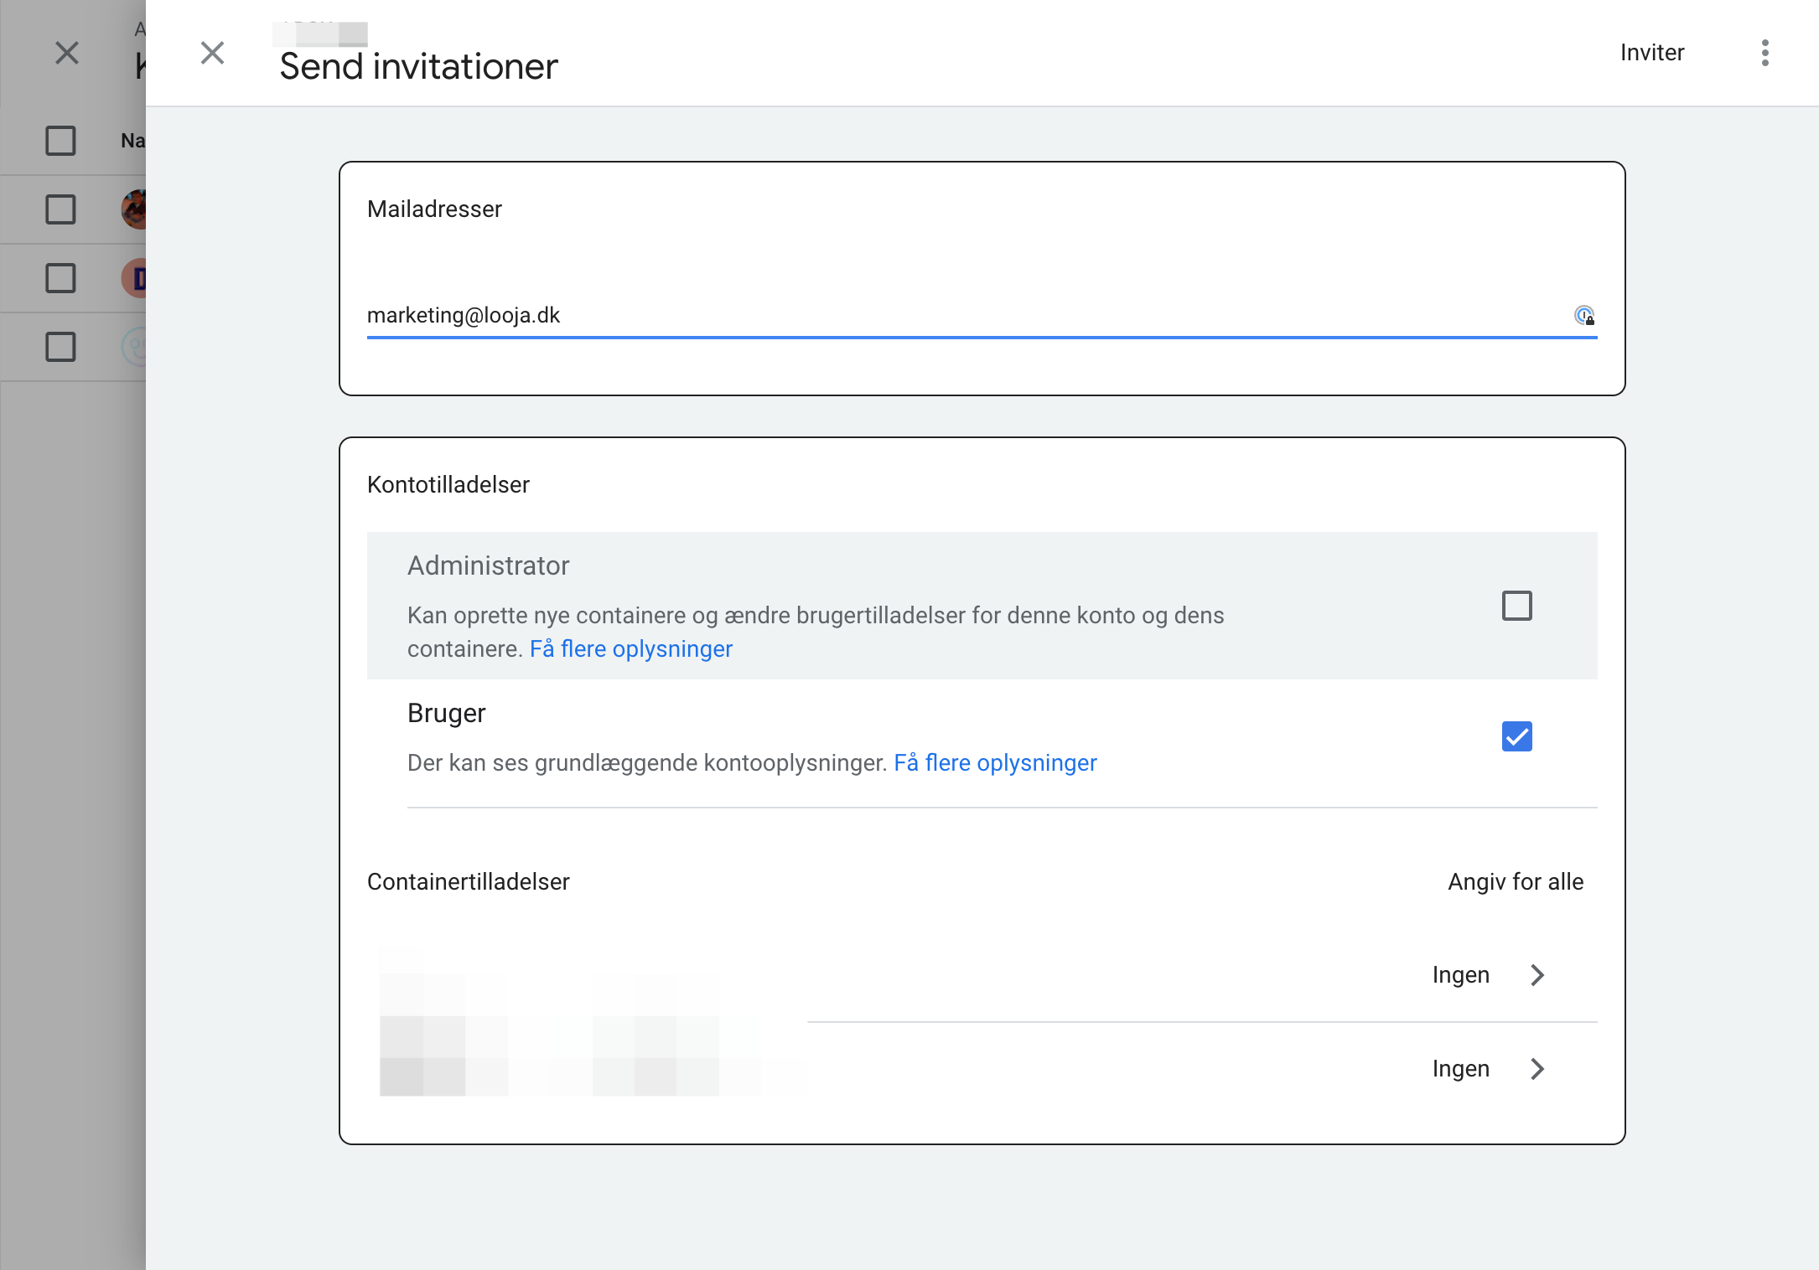Screen dimensions: 1819x1270
Task: Close the Send invitationer panel
Action: coord(213,53)
